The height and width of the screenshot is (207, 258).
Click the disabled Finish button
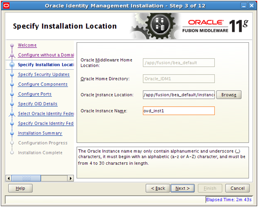[210, 188]
